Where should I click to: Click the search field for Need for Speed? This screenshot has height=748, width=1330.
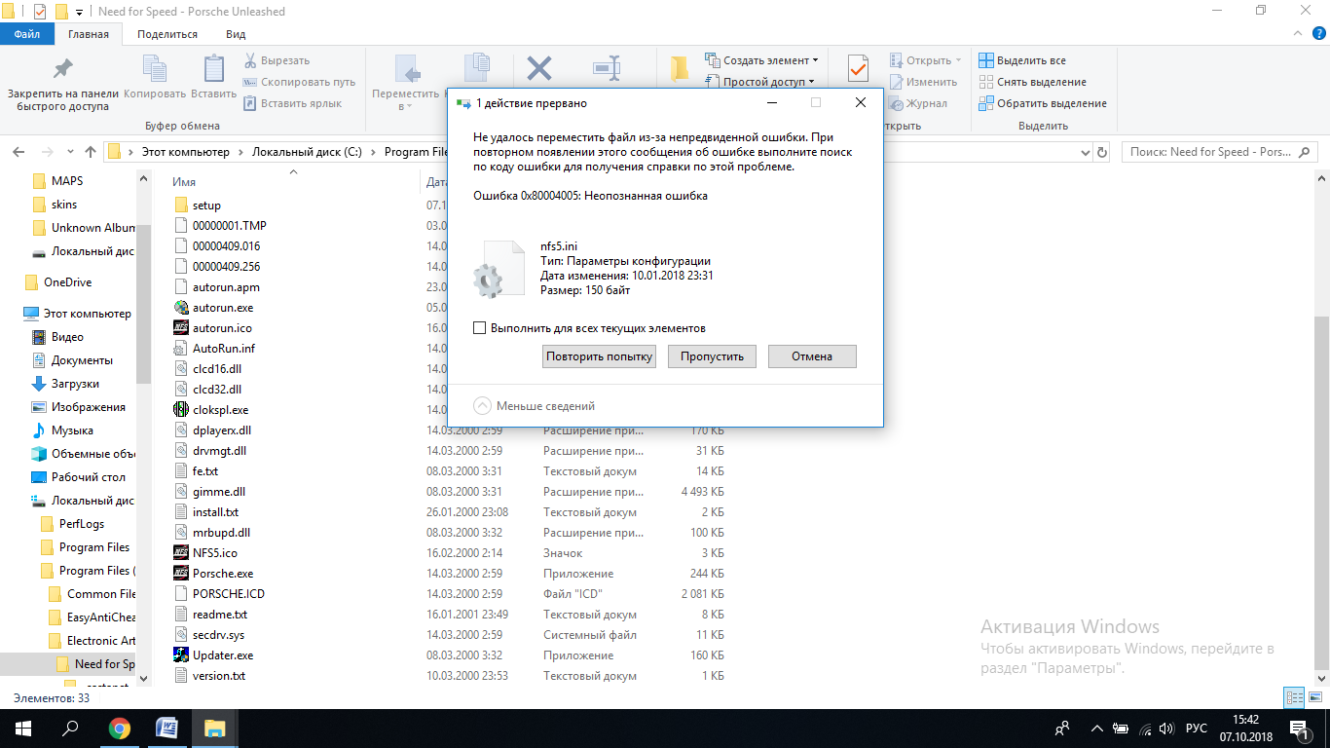coord(1220,152)
